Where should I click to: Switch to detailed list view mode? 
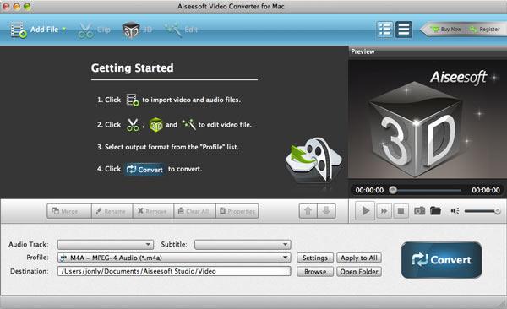tap(384, 30)
